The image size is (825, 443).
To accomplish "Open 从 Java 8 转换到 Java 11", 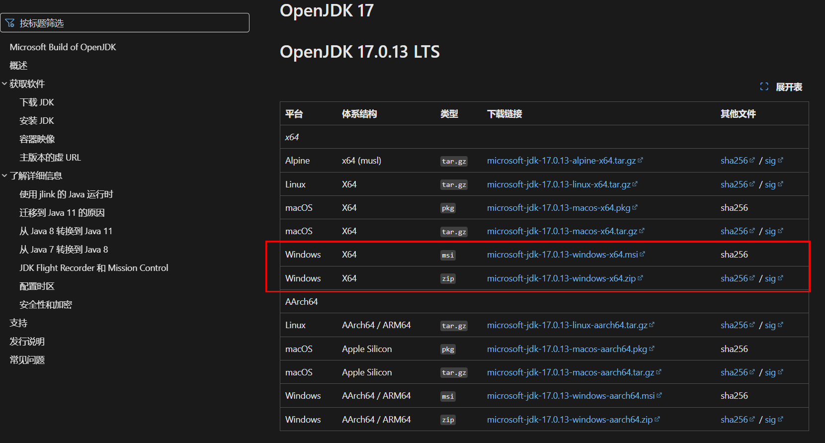I will coord(66,231).
